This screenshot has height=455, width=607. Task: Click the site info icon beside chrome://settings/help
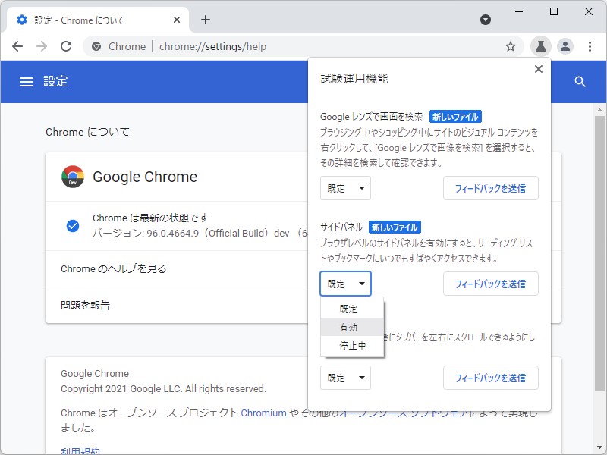click(x=96, y=46)
